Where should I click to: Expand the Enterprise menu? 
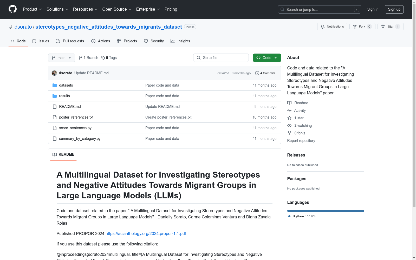pos(148,9)
